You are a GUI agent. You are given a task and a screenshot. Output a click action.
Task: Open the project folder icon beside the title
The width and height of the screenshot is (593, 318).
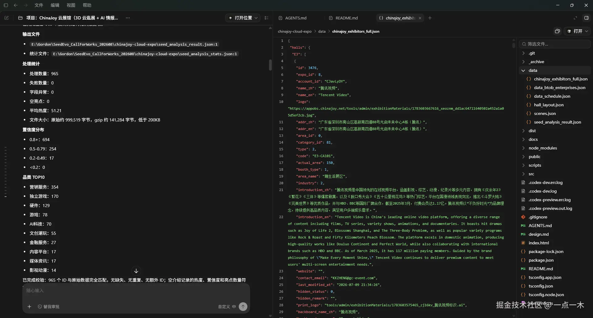[x=20, y=18]
